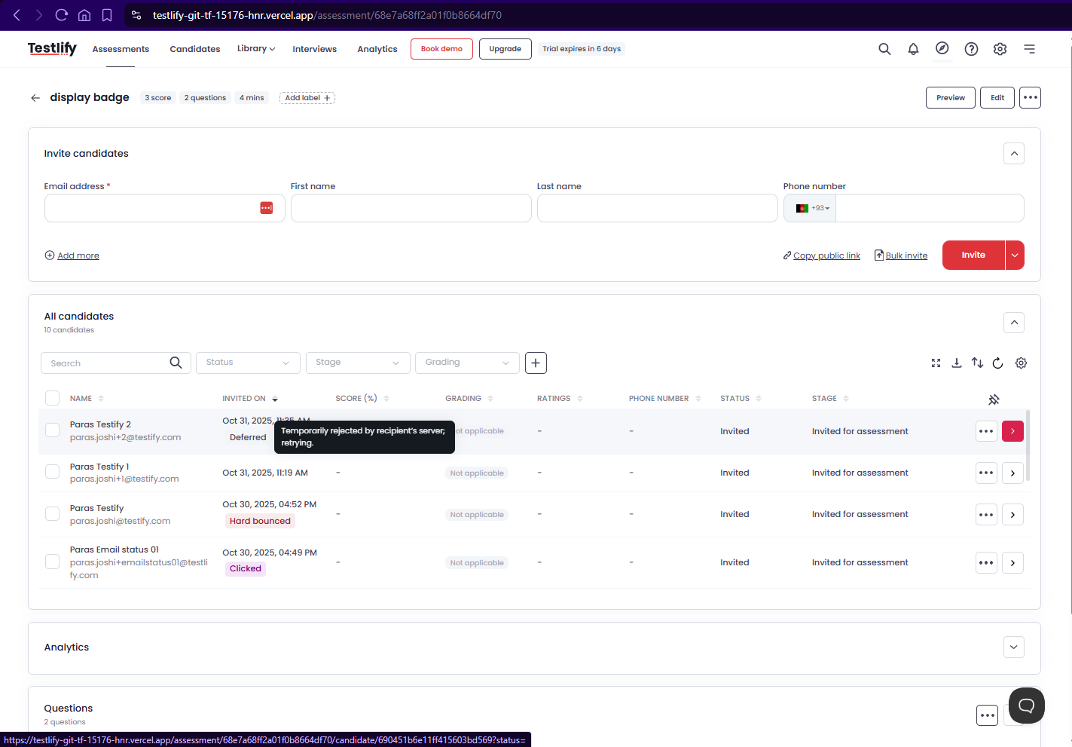The height and width of the screenshot is (747, 1072).
Task: Open candidate details arrow for Paras Testify 1
Action: tap(1012, 473)
